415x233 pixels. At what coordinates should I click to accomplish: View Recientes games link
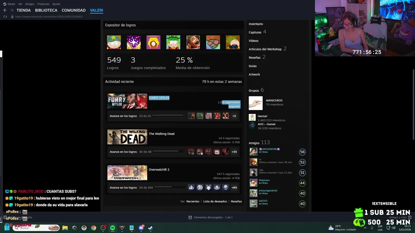pos(193,201)
